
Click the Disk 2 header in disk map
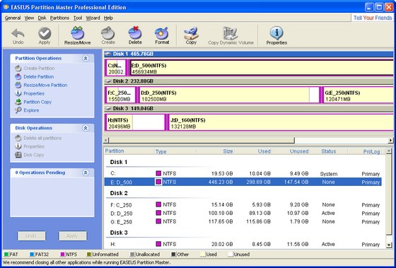coord(249,81)
